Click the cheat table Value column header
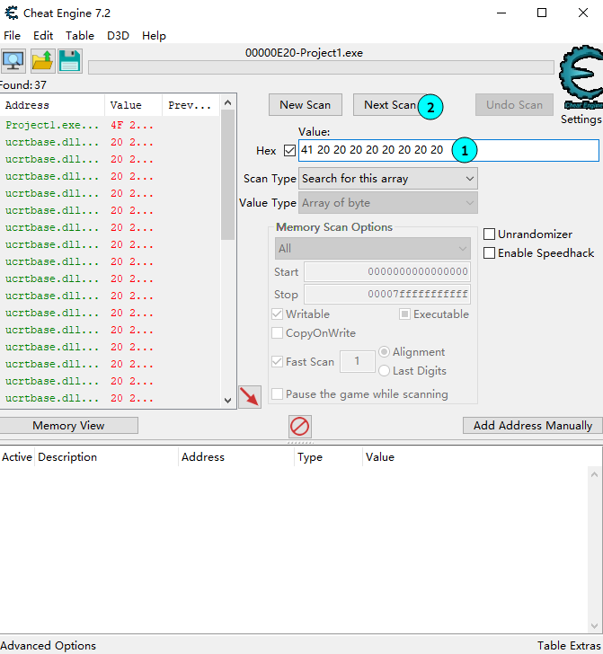 [475, 457]
